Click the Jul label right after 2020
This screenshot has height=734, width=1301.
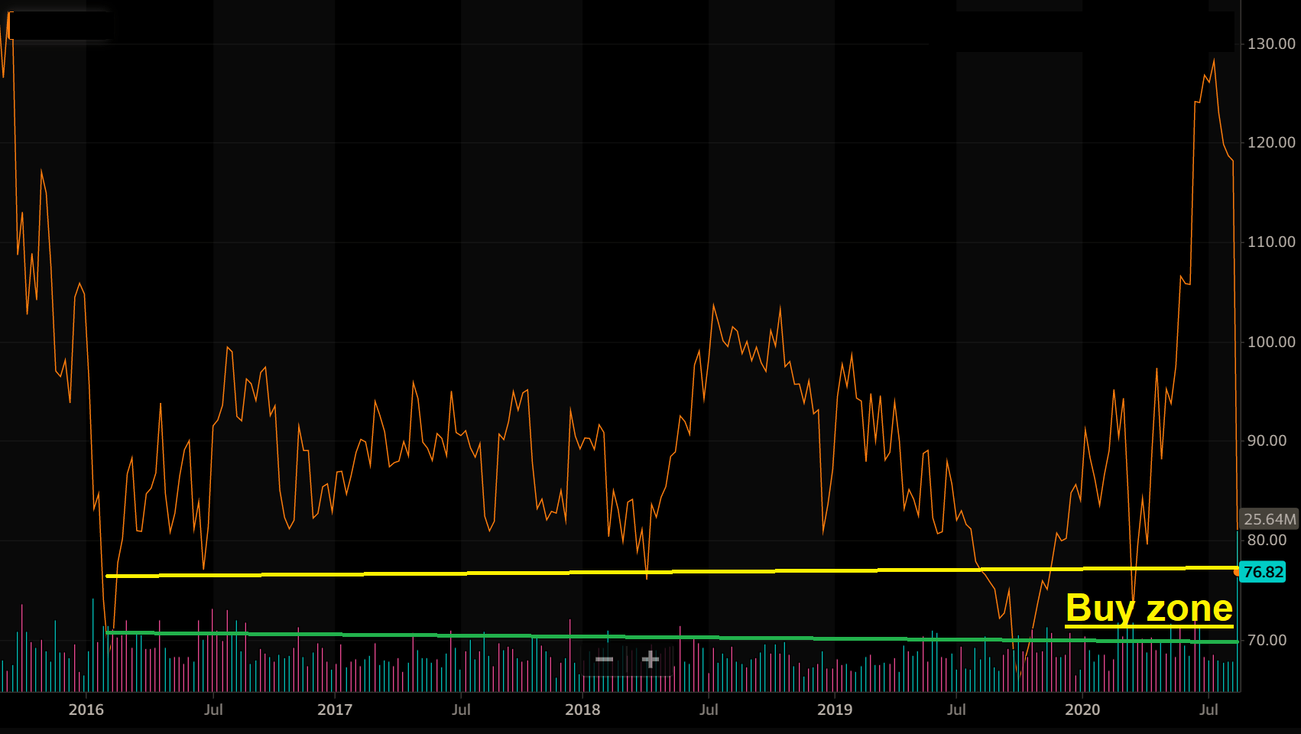[x=1209, y=710]
